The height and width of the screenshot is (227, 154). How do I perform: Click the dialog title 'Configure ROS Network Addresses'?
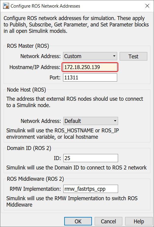45,6
